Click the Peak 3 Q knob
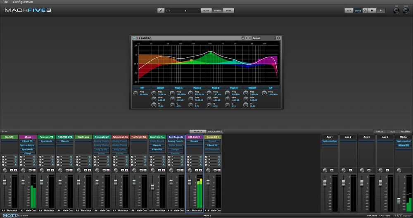Viewport: 413px width, 218px height. tap(209, 105)
